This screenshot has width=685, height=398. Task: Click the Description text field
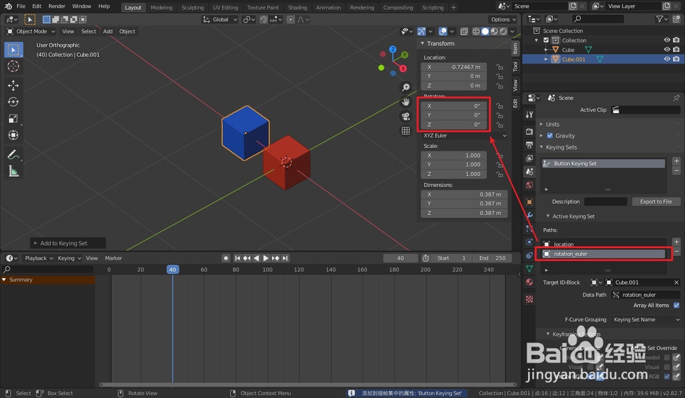(606, 202)
